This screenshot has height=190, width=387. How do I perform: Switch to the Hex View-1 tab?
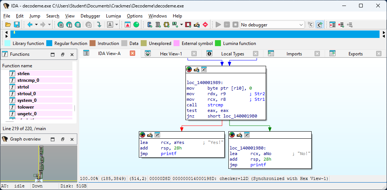pyautogui.click(x=171, y=54)
